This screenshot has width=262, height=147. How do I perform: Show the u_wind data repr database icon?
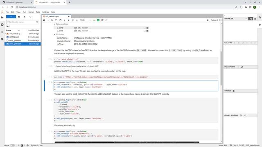click(147, 28)
